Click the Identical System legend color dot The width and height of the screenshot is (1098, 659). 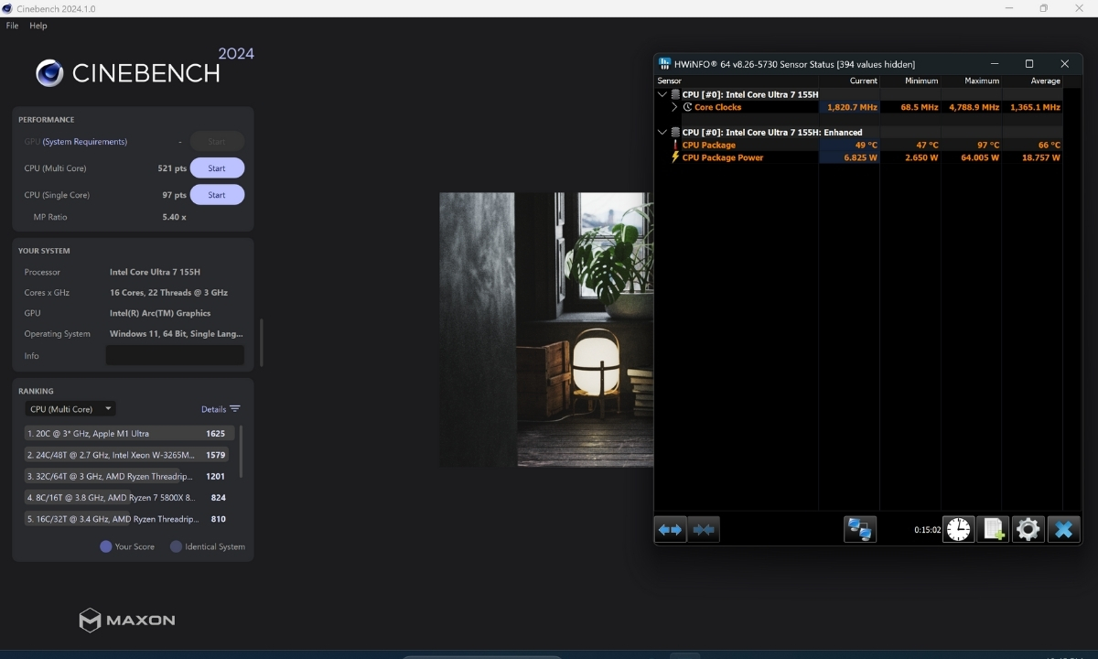(x=177, y=546)
